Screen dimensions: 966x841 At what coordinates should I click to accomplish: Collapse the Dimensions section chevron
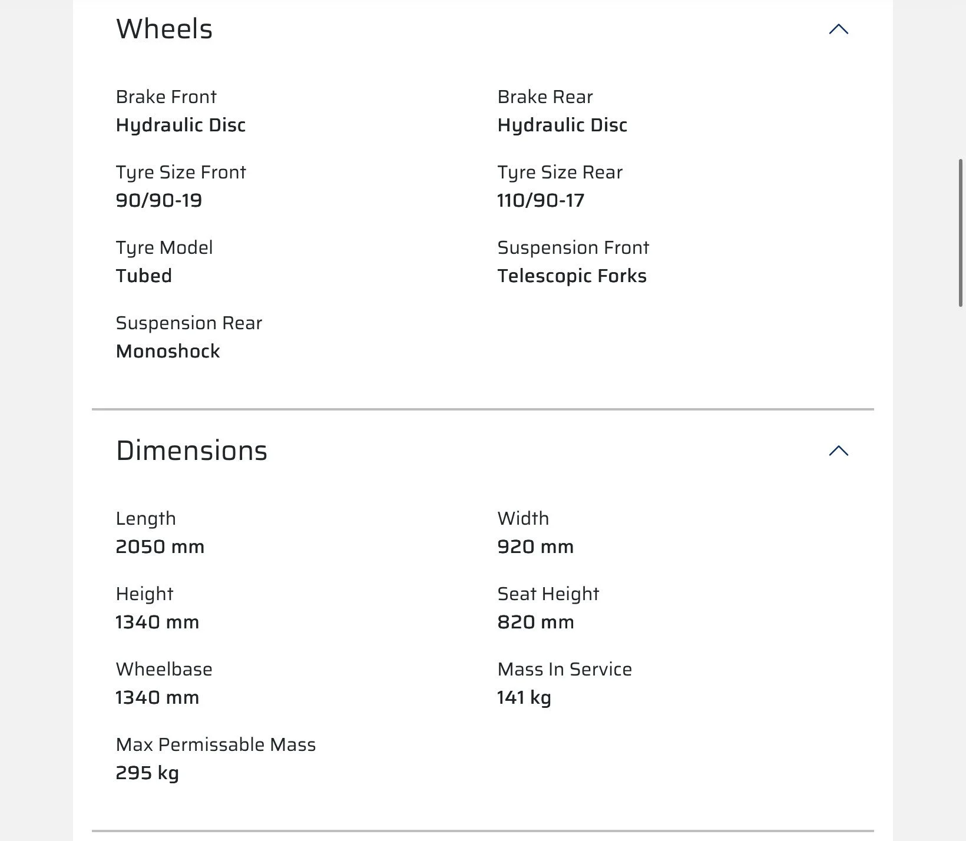[x=838, y=451]
